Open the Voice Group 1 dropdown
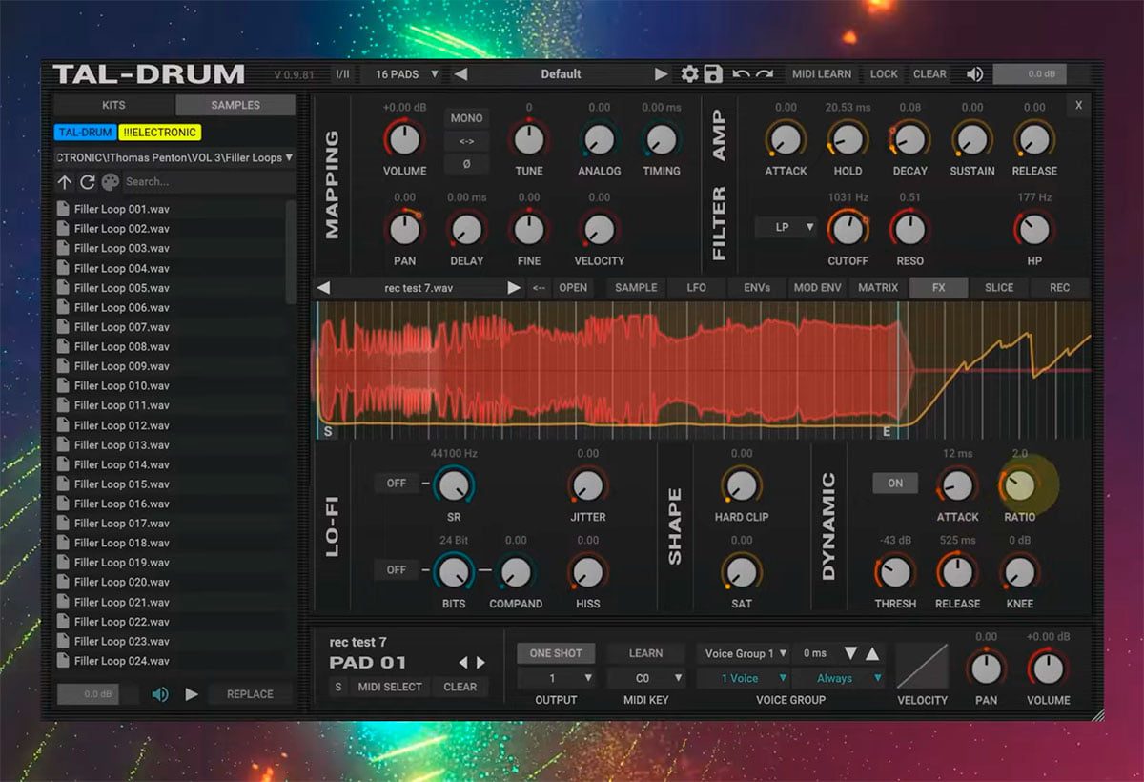1144x782 pixels. pyautogui.click(x=744, y=653)
